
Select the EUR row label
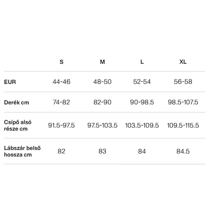click(10, 82)
